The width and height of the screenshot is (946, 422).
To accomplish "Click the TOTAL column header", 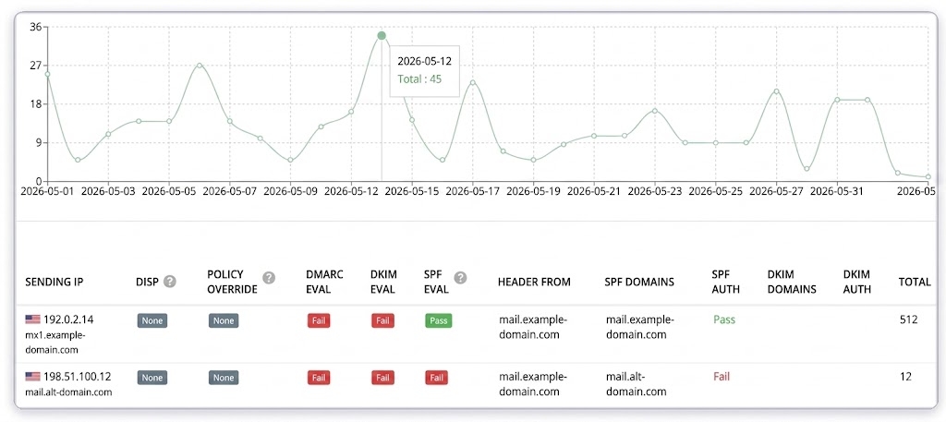I will [x=915, y=282].
